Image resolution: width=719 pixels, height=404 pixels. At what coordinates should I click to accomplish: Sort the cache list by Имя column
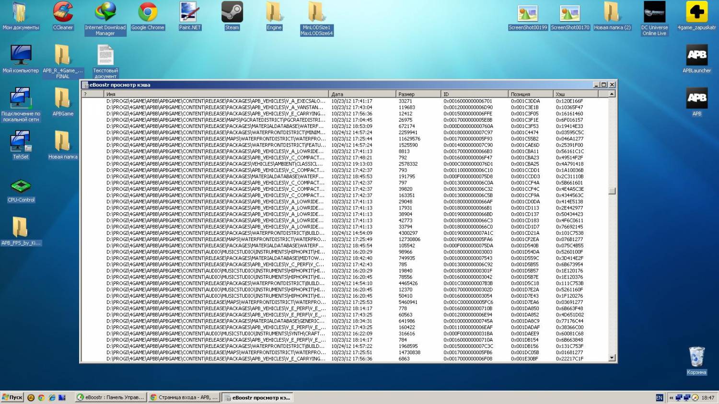coord(216,94)
